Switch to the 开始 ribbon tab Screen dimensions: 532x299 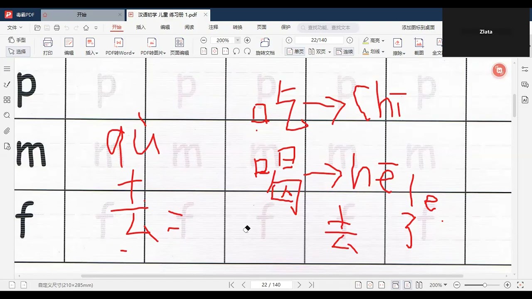pyautogui.click(x=117, y=27)
